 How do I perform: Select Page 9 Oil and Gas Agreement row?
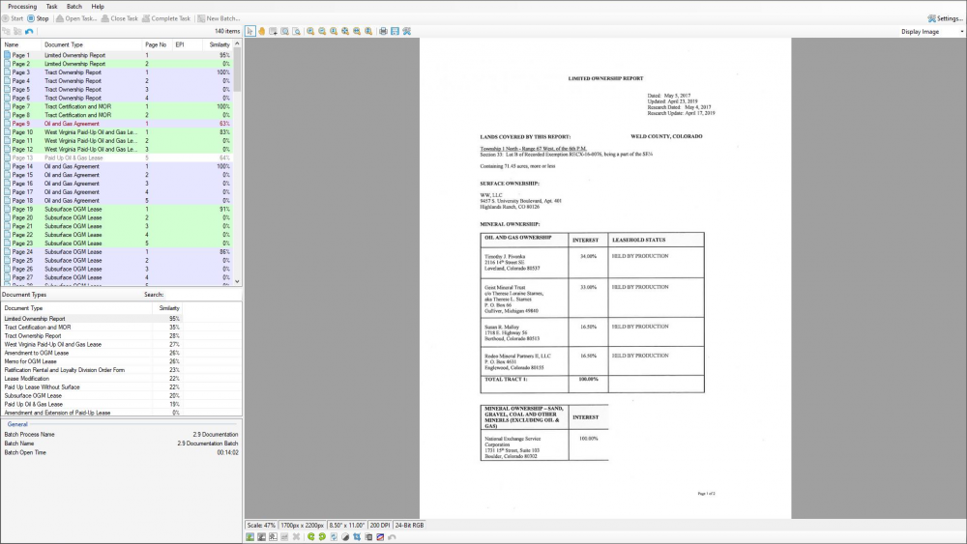(x=117, y=124)
